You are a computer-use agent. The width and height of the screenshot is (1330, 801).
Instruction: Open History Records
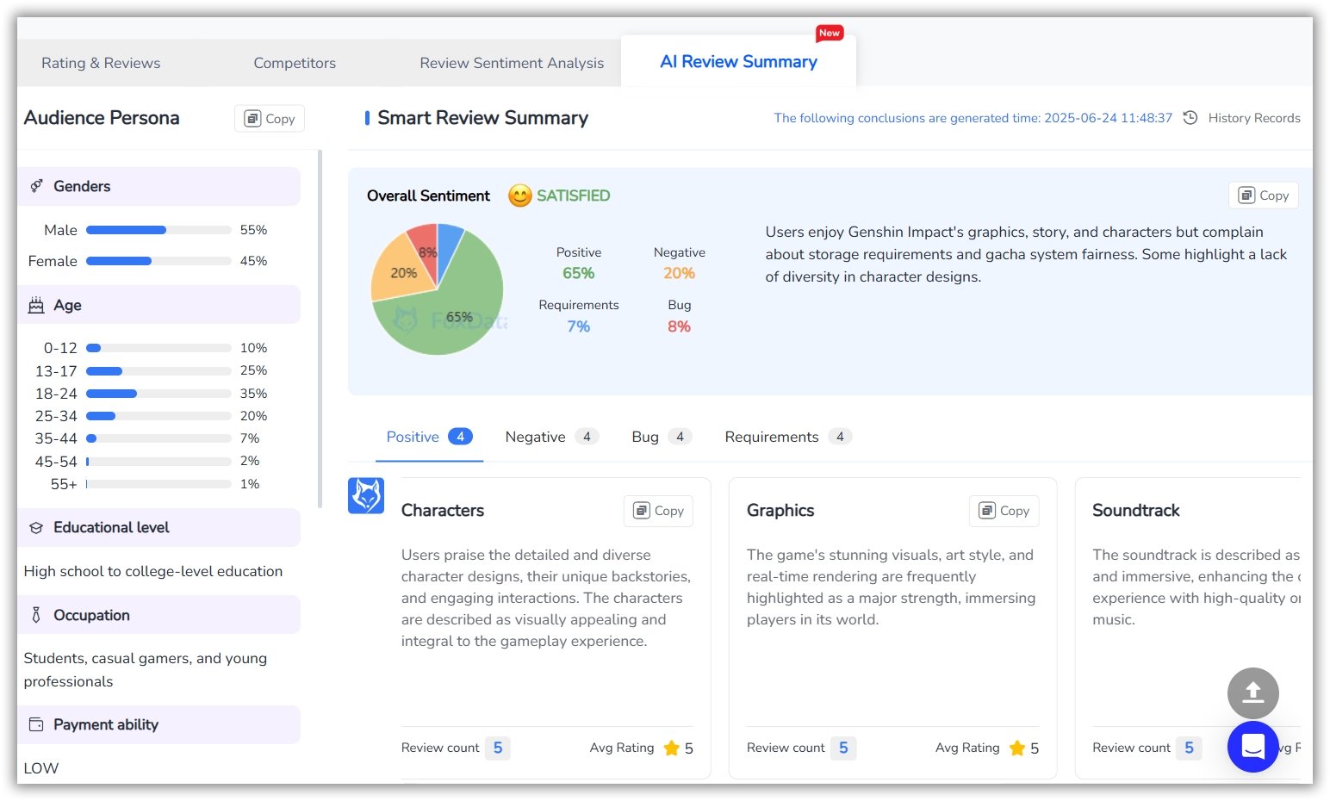pyautogui.click(x=1253, y=118)
